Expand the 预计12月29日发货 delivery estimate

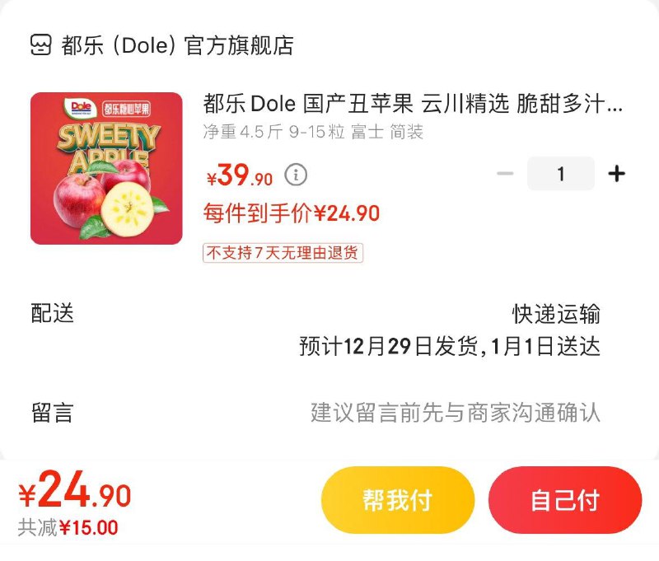[450, 347]
